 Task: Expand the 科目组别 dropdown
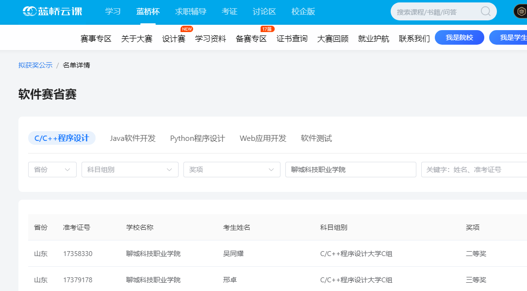[130, 170]
